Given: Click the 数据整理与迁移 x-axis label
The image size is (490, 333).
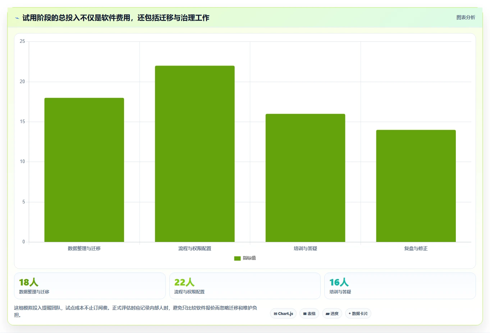Looking at the screenshot, I should [84, 248].
